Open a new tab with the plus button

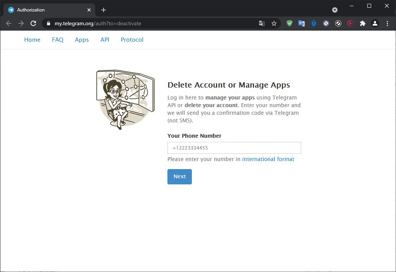pos(103,10)
